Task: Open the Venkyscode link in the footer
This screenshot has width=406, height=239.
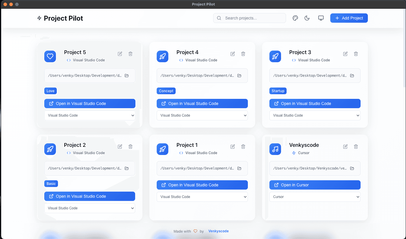Action: coord(218,231)
